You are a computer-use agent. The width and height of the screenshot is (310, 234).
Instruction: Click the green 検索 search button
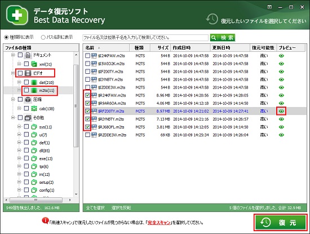[x=223, y=38]
